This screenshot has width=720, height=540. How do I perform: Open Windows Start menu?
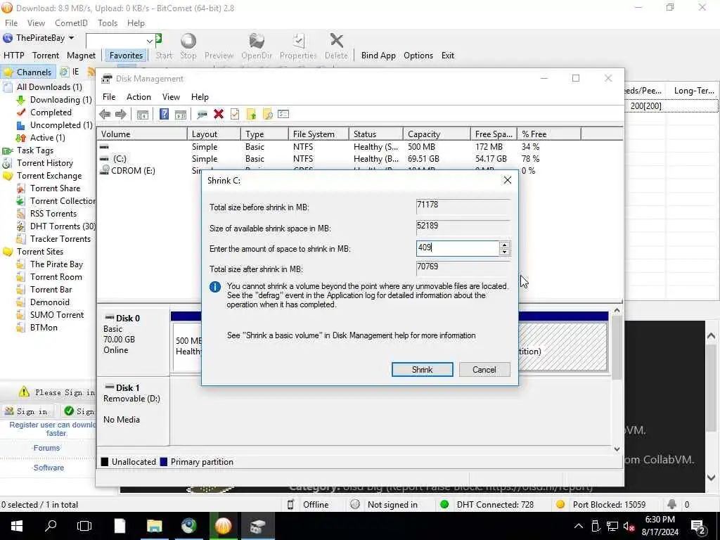pos(17,526)
